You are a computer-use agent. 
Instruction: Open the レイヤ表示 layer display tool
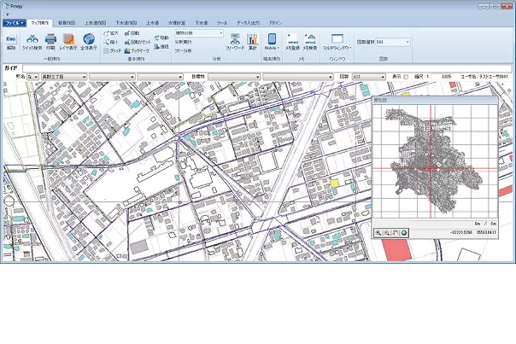(68, 41)
